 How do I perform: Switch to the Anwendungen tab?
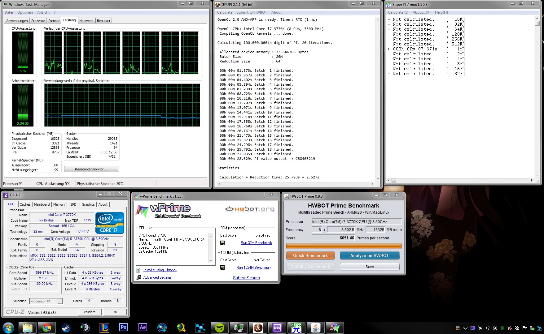[17, 21]
